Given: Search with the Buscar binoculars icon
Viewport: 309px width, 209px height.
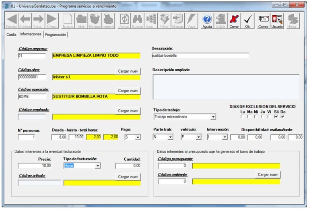Looking at the screenshot, I should (138, 21).
